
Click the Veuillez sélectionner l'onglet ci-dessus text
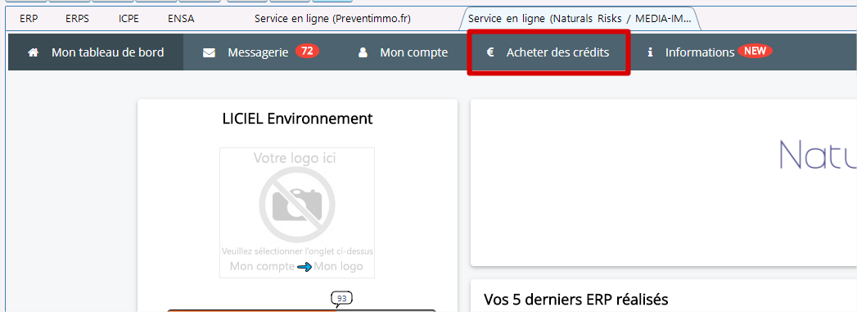click(x=297, y=252)
